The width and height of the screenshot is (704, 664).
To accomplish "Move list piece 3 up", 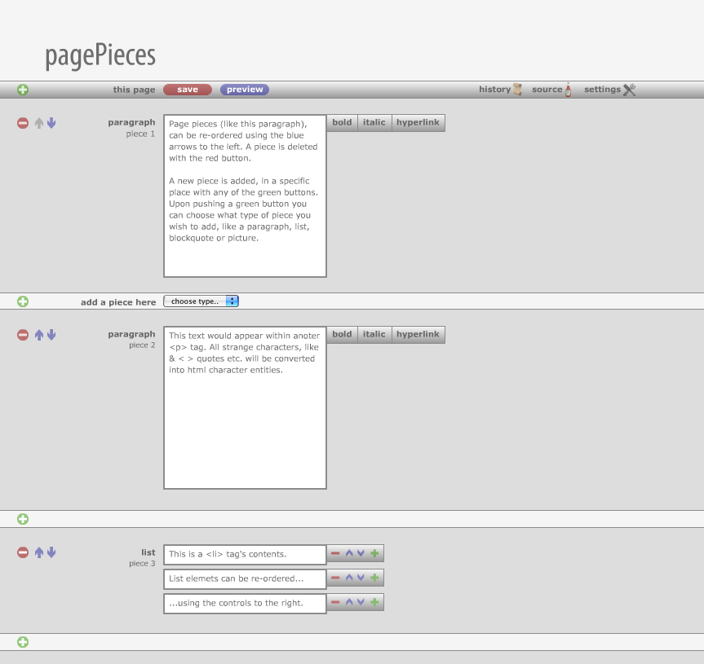I will [x=38, y=552].
